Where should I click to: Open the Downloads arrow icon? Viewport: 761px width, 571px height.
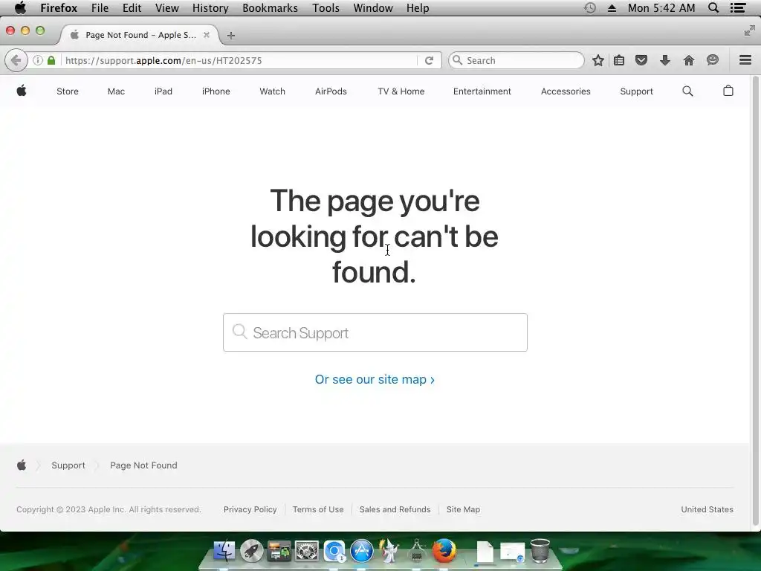coord(665,61)
